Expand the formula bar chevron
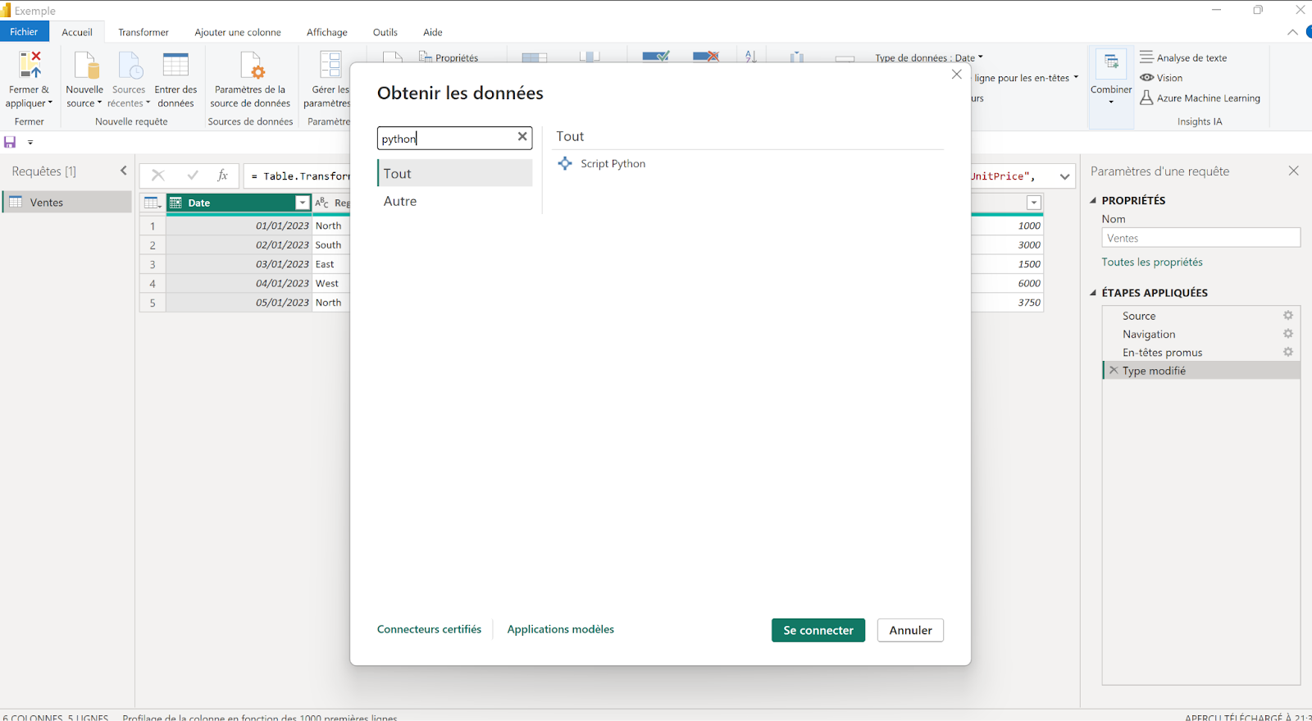The height and width of the screenshot is (721, 1312). point(1064,176)
